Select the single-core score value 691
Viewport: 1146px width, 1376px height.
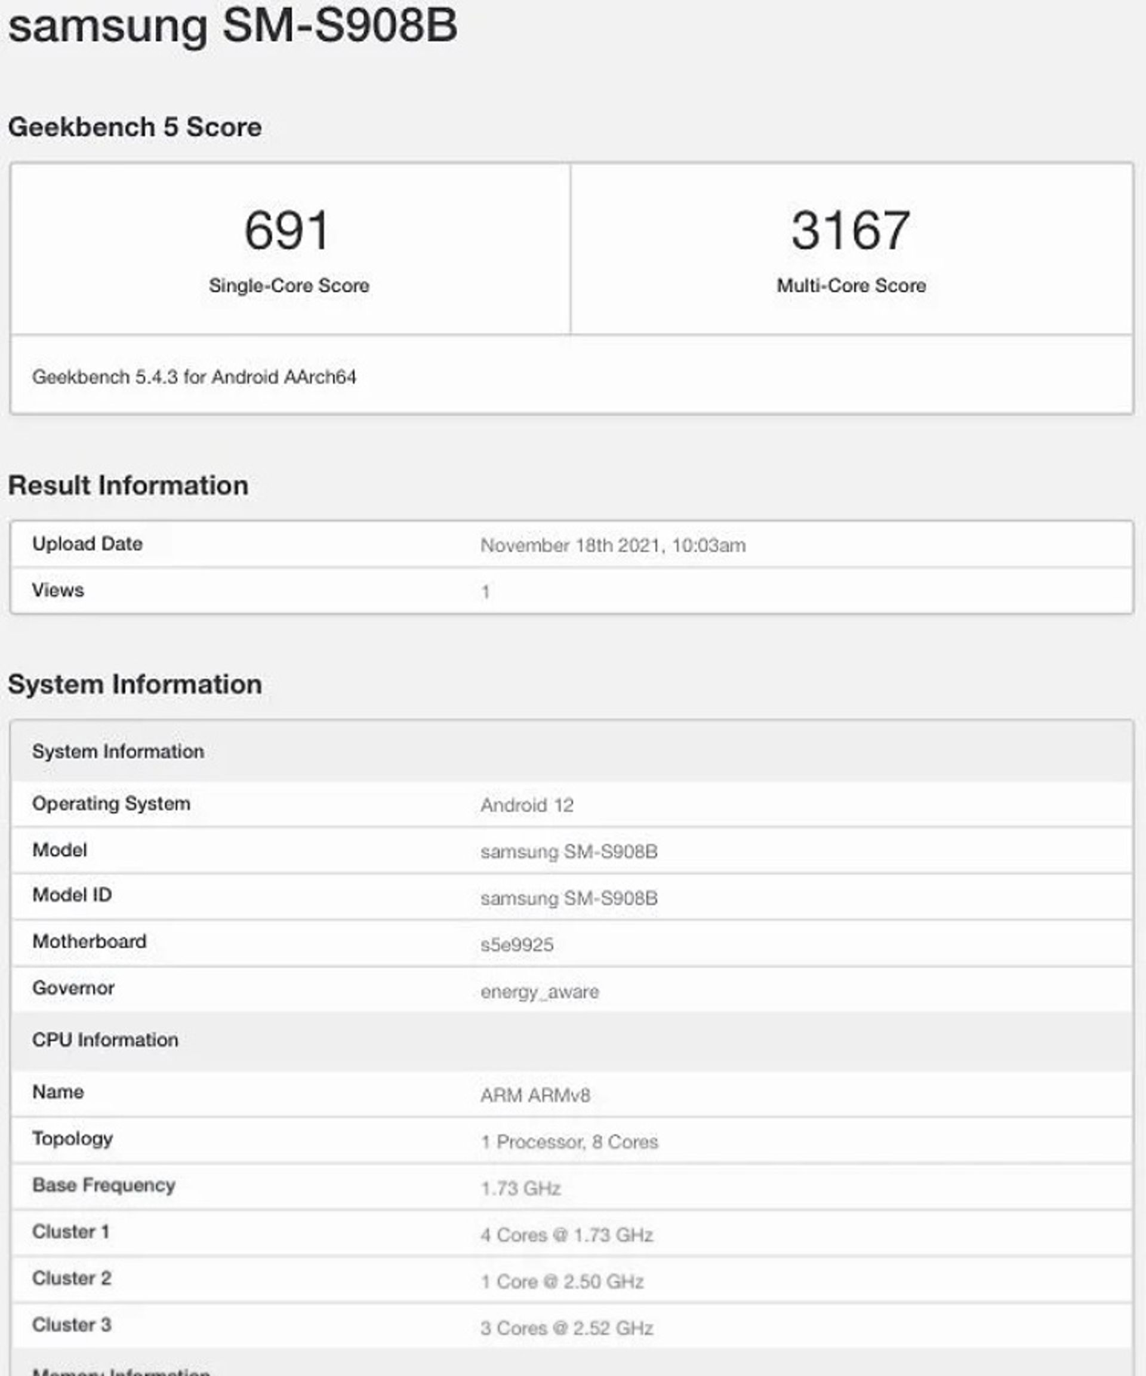pos(287,230)
